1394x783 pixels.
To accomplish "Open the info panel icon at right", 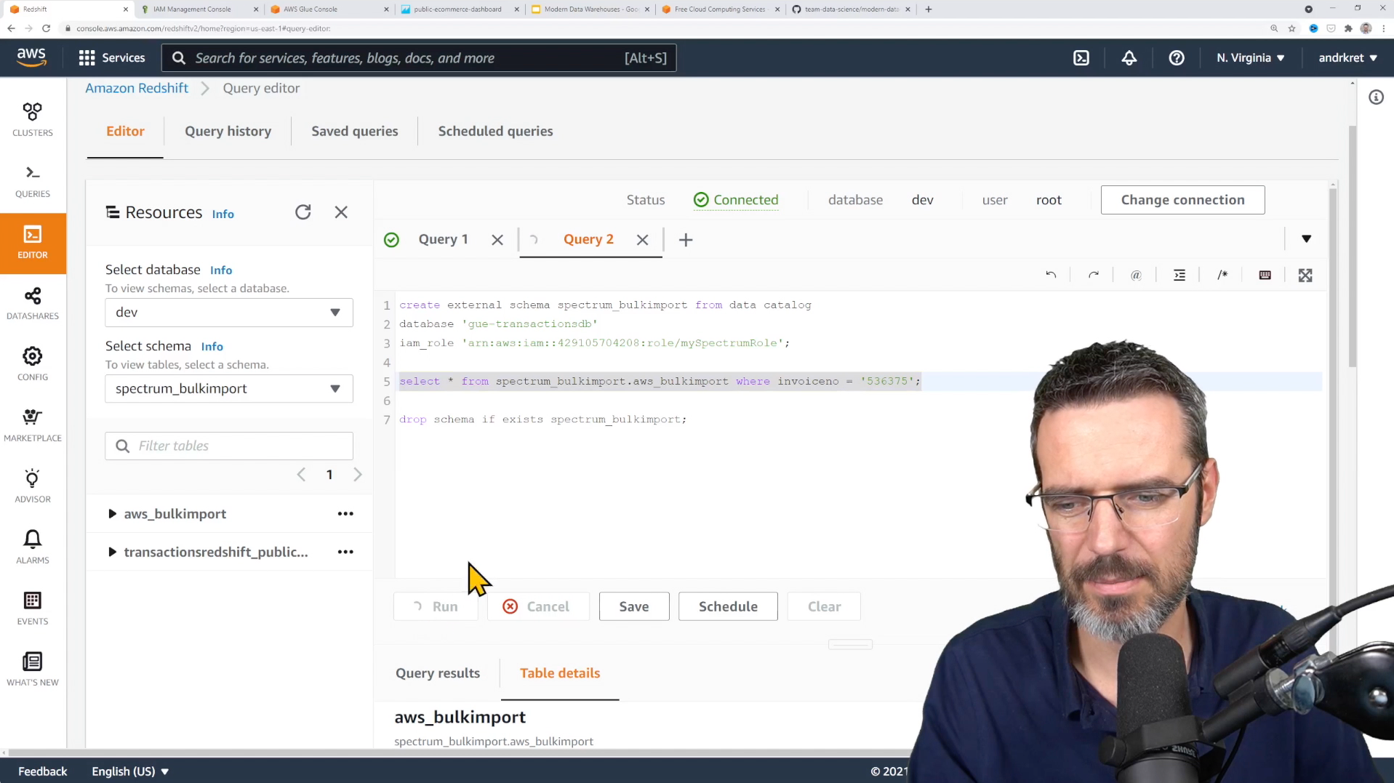I will pos(1376,97).
